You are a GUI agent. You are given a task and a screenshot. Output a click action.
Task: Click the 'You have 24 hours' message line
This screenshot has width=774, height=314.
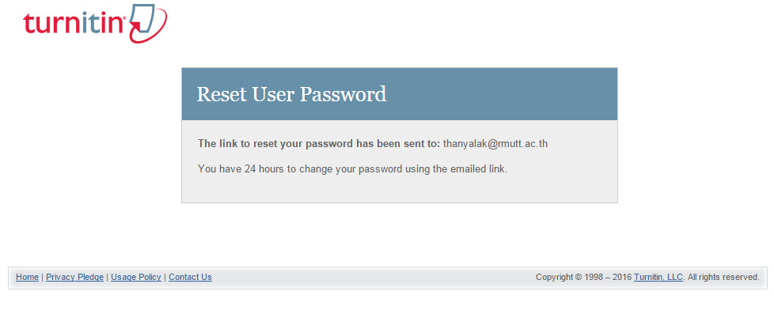pyautogui.click(x=352, y=168)
